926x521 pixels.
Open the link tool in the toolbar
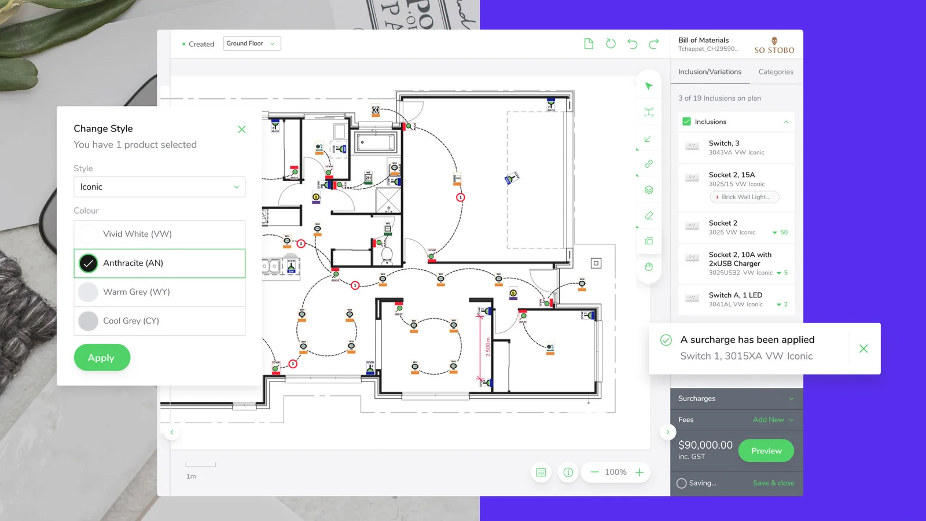click(648, 164)
